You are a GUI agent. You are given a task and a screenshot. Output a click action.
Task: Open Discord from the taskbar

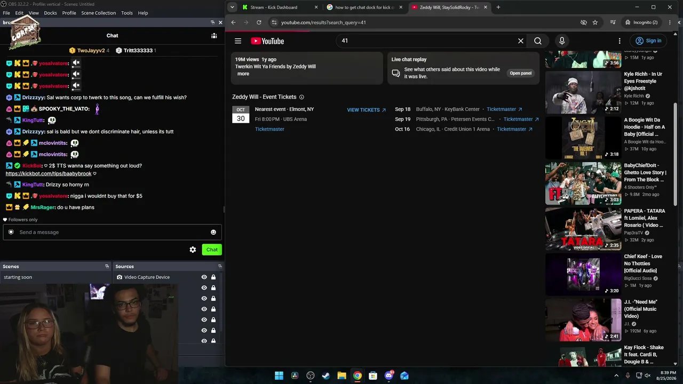point(388,375)
